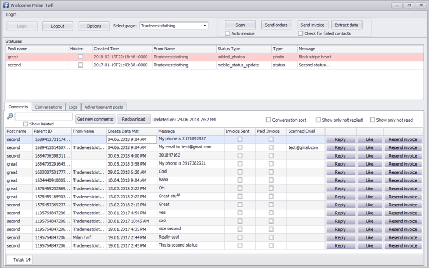Check Paid Invoice for 'My phone is 3171092937' row
The height and width of the screenshot is (268, 429).
pyautogui.click(x=271, y=139)
